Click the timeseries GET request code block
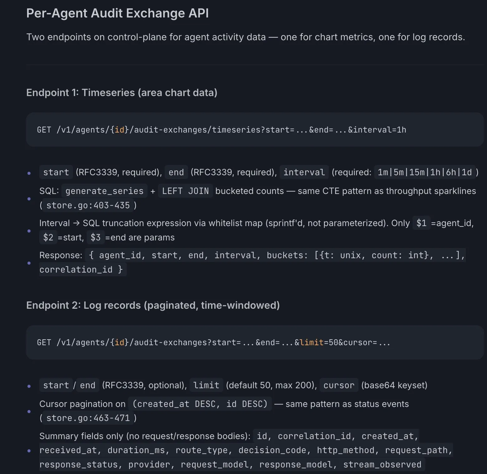 click(x=221, y=130)
